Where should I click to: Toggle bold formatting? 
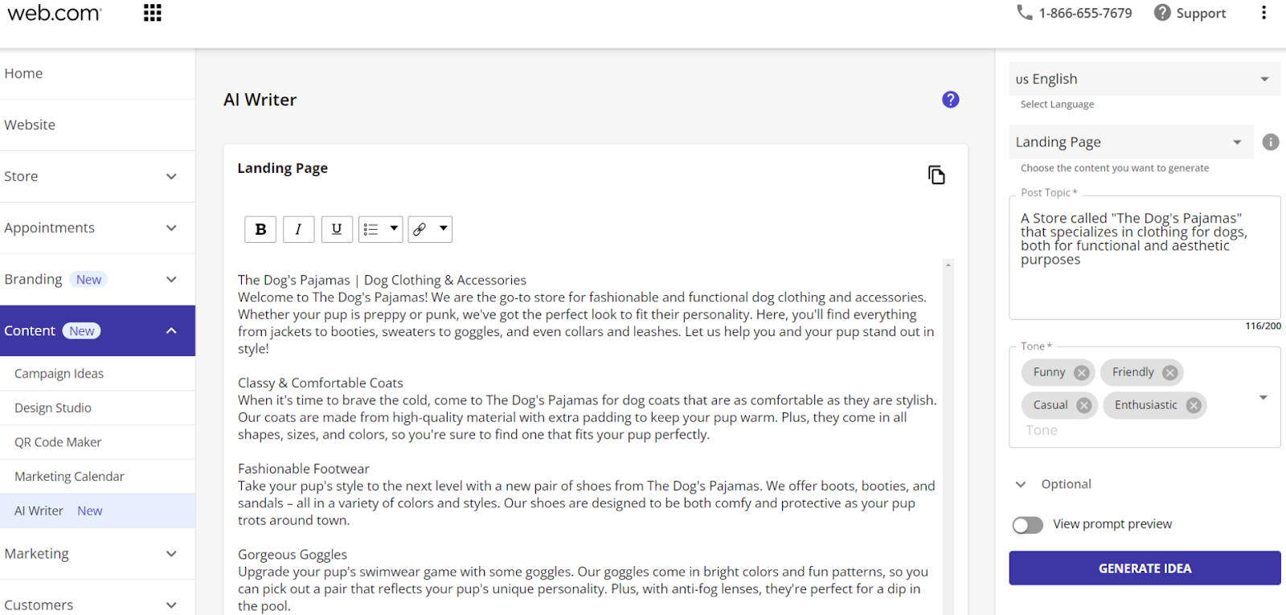[x=260, y=229]
